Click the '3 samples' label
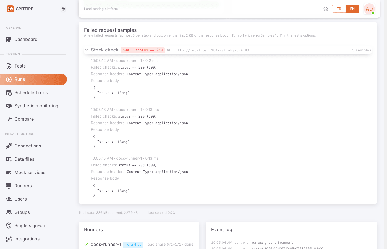387x249 pixels. (362, 50)
